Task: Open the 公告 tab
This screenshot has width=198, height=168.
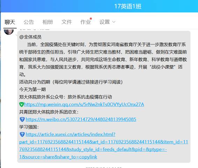Action: [29, 22]
